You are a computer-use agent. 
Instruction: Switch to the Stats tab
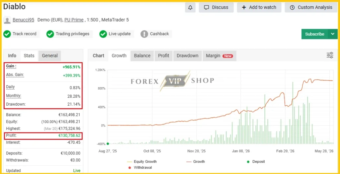[29, 56]
